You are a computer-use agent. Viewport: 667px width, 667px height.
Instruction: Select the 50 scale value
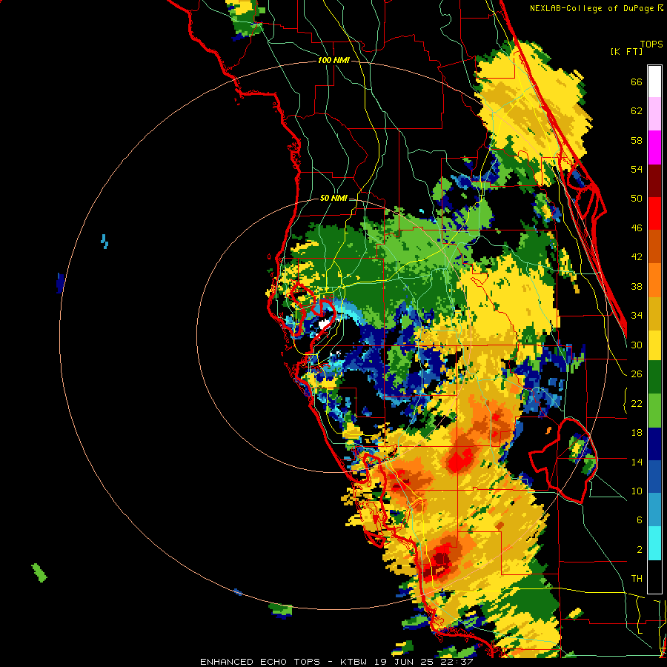point(637,199)
